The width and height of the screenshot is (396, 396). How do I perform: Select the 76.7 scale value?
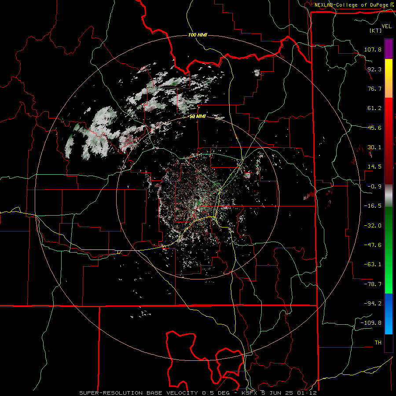tap(374, 88)
